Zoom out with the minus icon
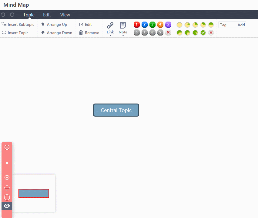Viewport: 258px width, 218px height. tap(7, 178)
